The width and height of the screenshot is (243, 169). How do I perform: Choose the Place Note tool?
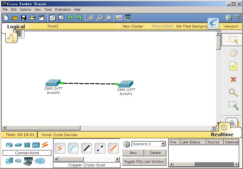[x=234, y=66]
